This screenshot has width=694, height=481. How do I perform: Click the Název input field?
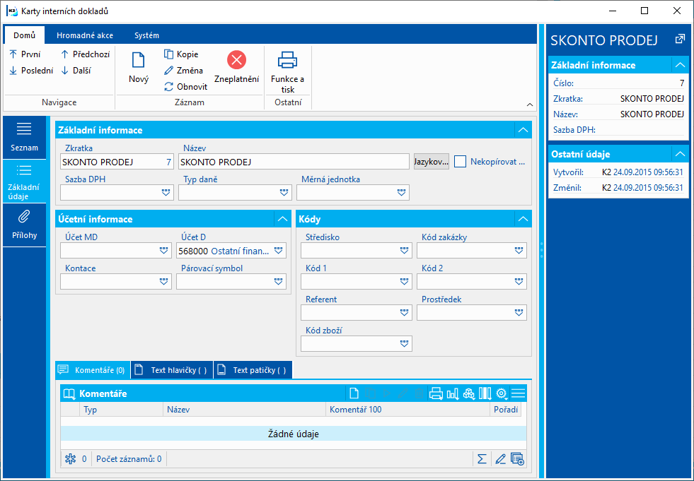[x=294, y=162]
